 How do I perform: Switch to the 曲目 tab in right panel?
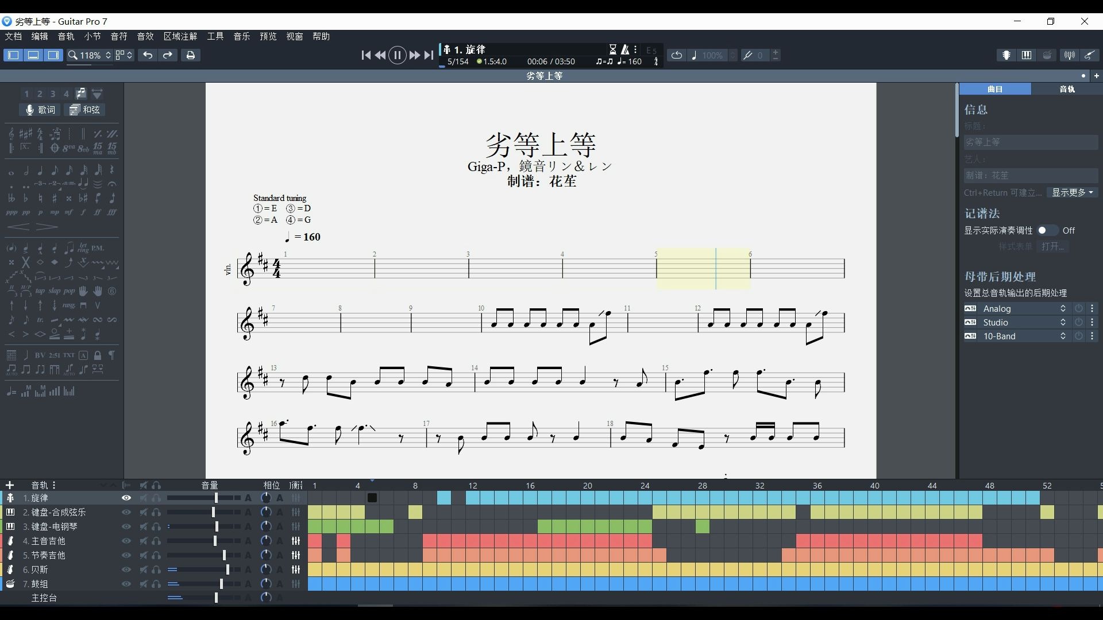pos(995,89)
